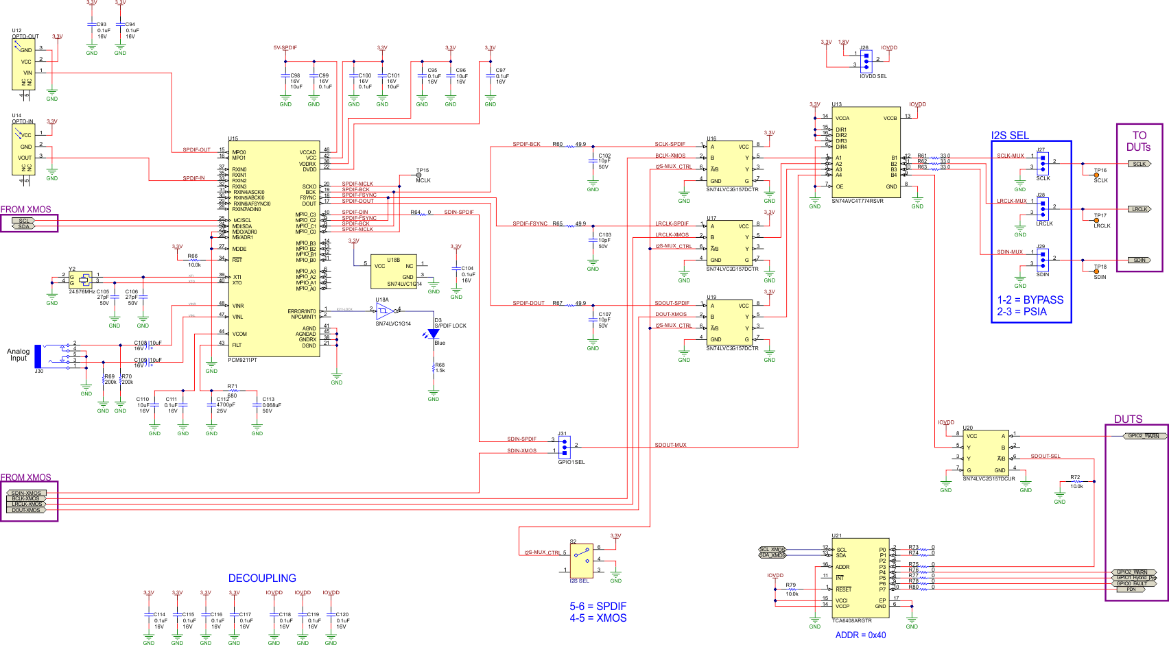Click the OPTO-IN component U14
Screen dimensions: 1169x645
pos(24,147)
